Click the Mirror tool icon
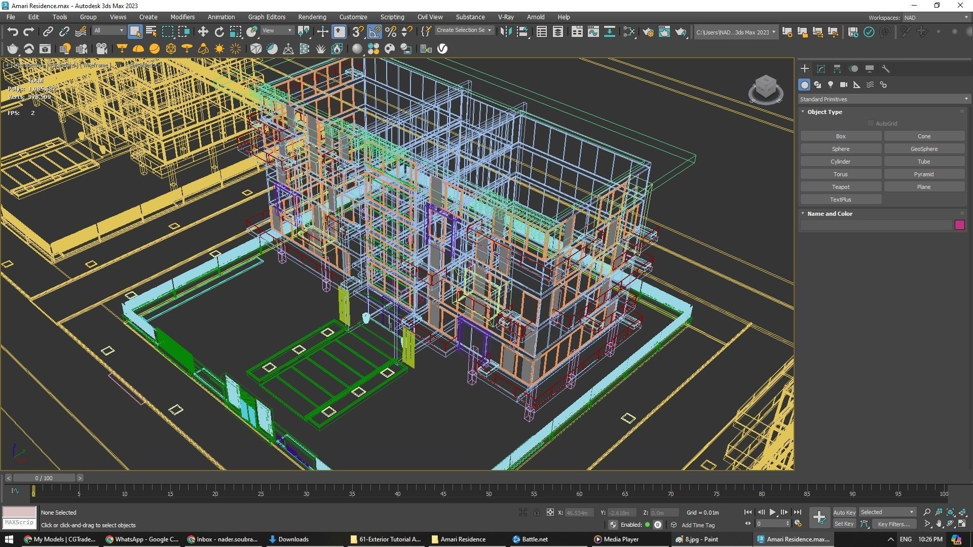The height and width of the screenshot is (547, 973). pyautogui.click(x=505, y=32)
